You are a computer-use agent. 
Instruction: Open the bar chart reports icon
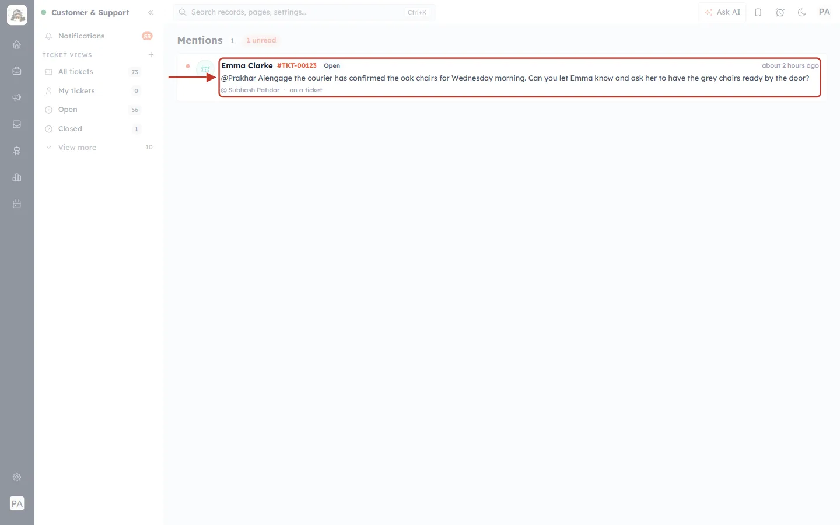click(17, 177)
